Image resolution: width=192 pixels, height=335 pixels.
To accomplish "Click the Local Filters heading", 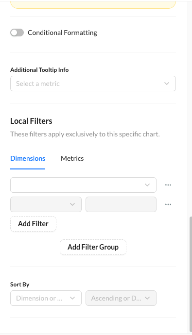I will pos(31,121).
